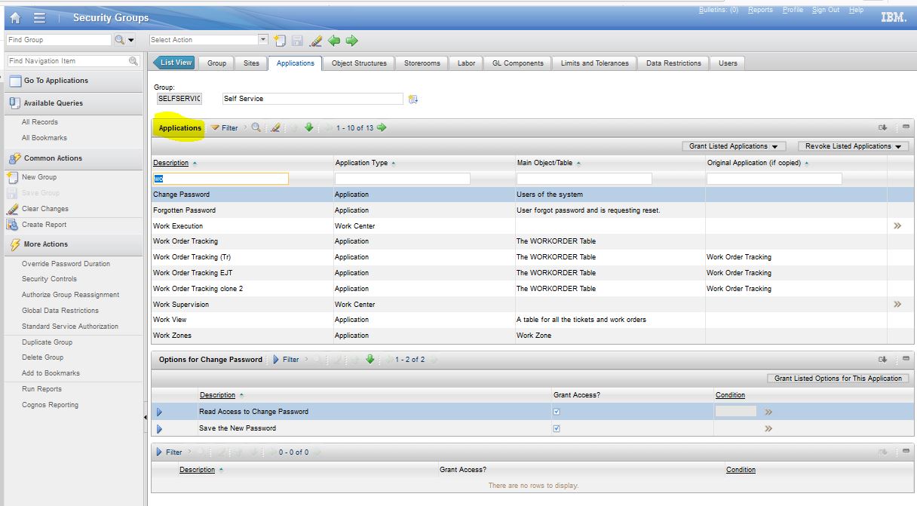This screenshot has width=917, height=506.
Task: Switch to the Object Structures tab
Action: 359,63
